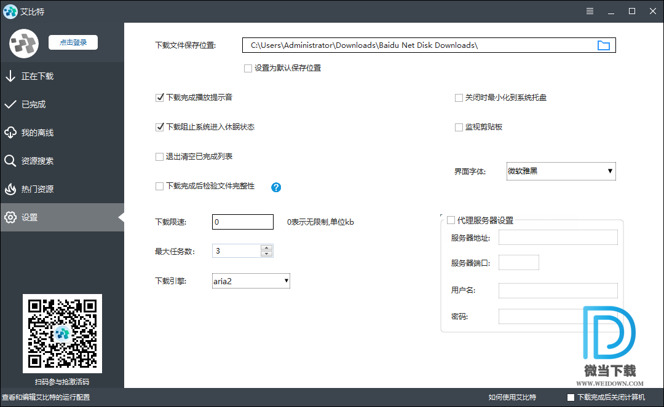Select 设置 settings in sidebar

[62, 217]
